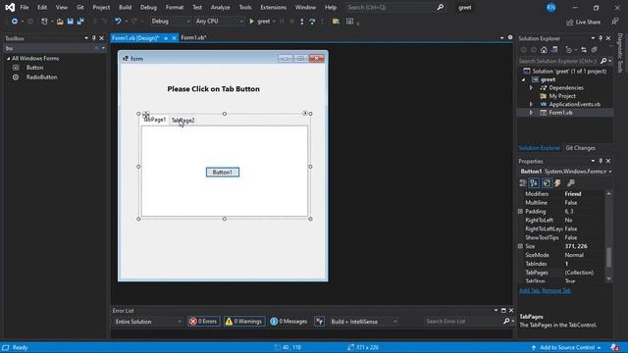Select RadioButton in the Toolbox list
This screenshot has width=628, height=353.
(x=41, y=77)
